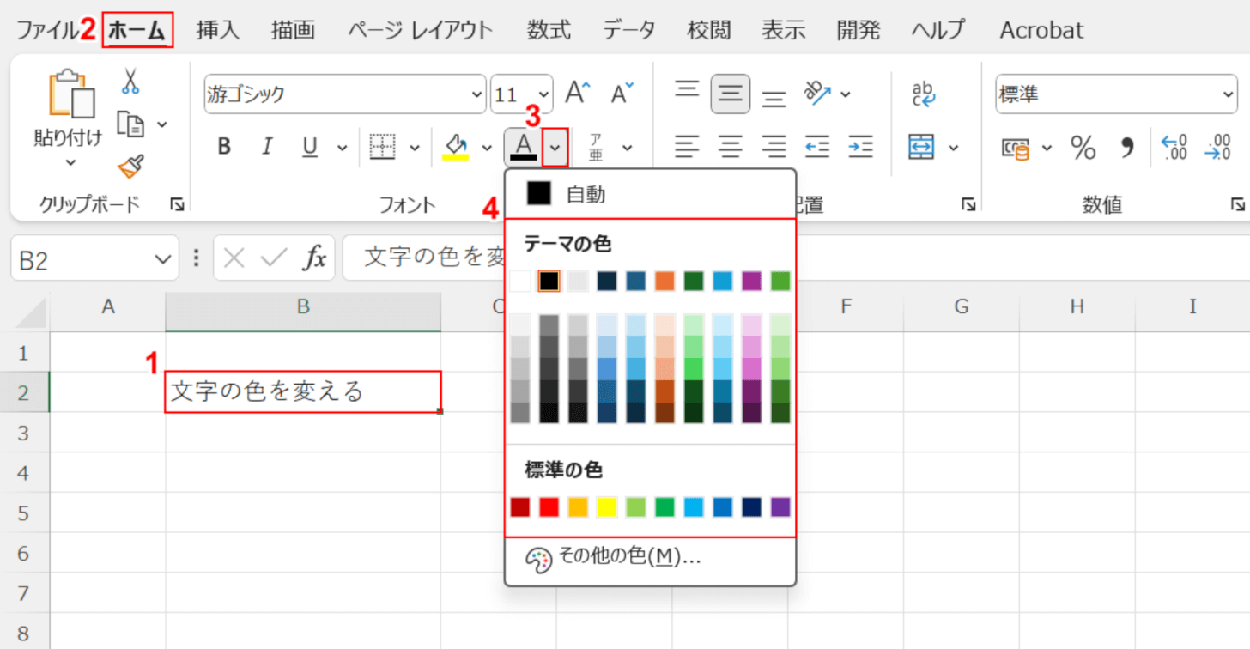The image size is (1250, 649).
Task: Open merge cells dropdown arrow
Action: [x=953, y=148]
